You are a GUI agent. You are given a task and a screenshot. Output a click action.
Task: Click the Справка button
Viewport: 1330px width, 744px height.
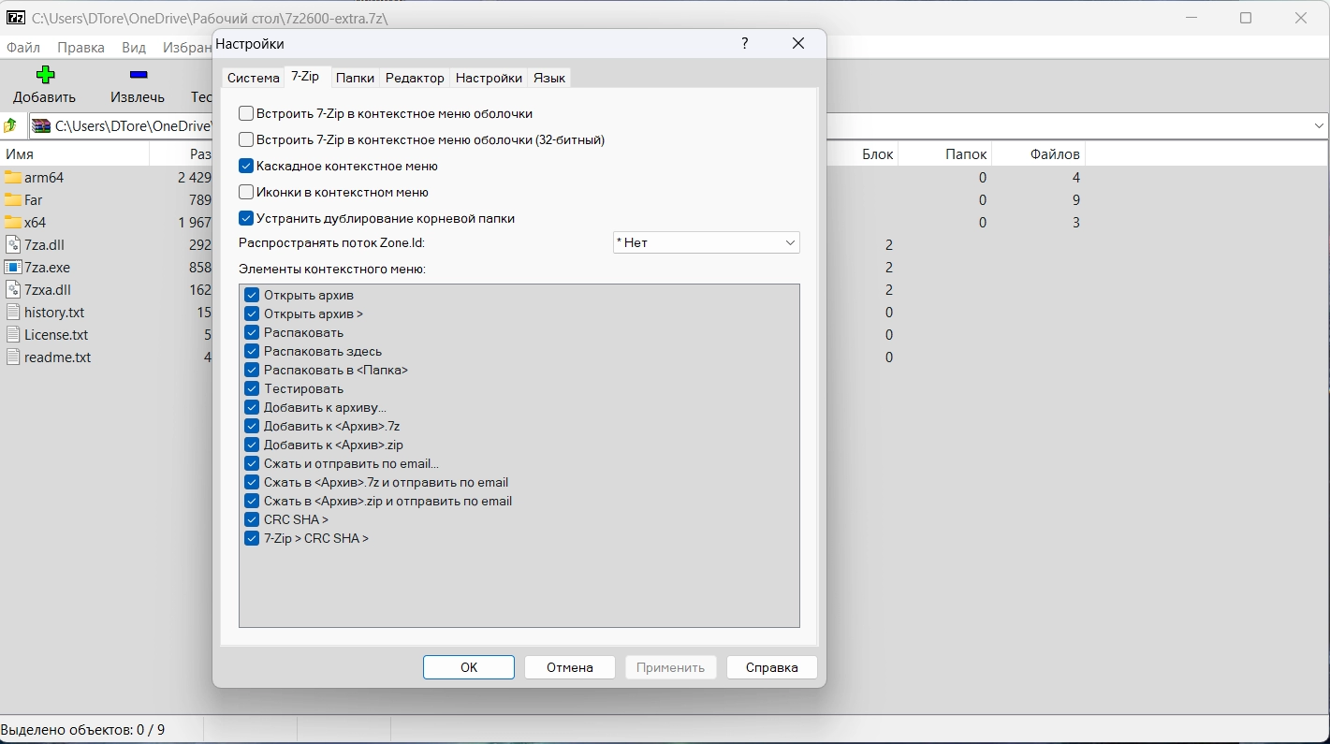tap(772, 667)
